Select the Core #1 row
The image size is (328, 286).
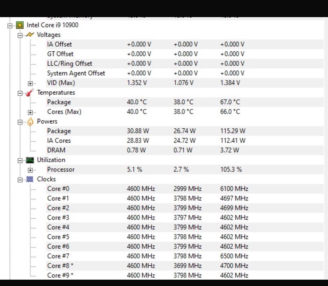coord(185,198)
